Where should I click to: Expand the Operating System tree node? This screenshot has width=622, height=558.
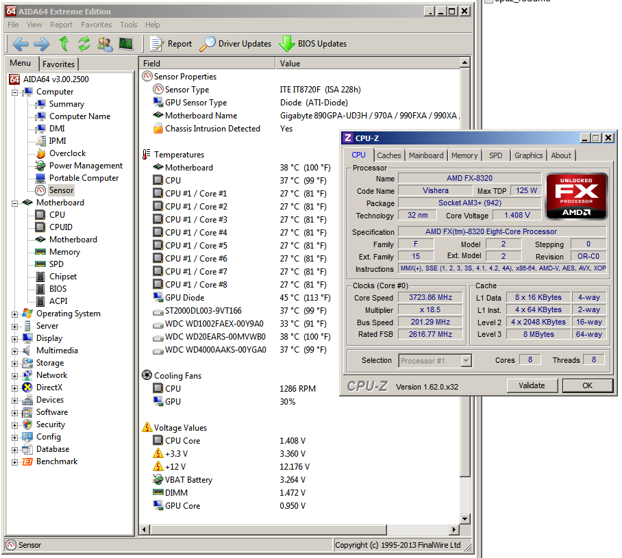[x=15, y=314]
